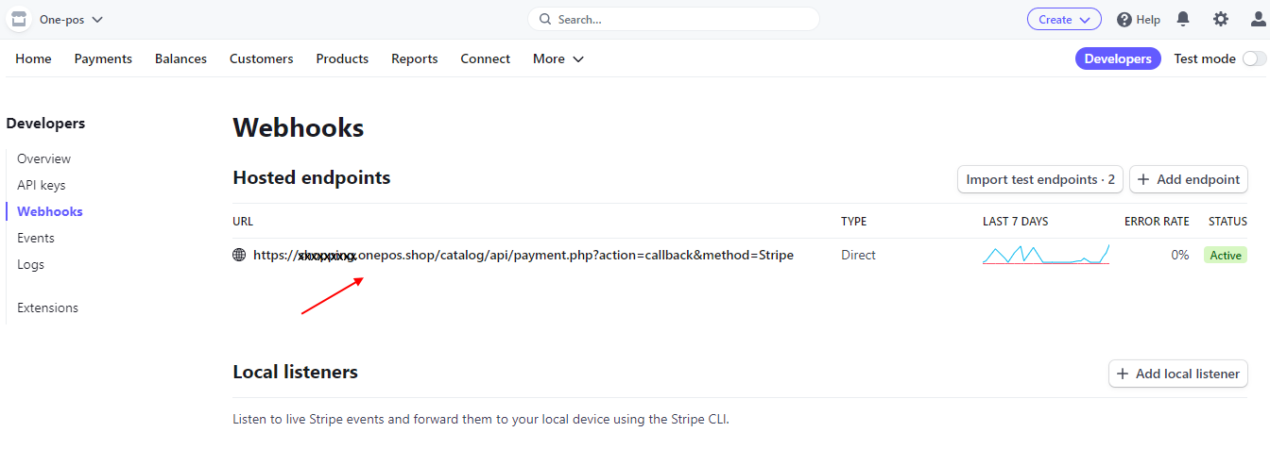Click Import test endpoints button
Viewport: 1270px width, 449px height.
tap(1040, 179)
